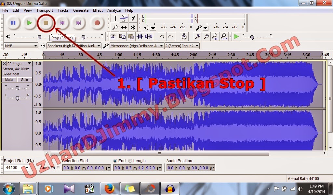The width and height of the screenshot is (333, 195).
Task: Click the Paste clipboard icon
Action: 131,36
